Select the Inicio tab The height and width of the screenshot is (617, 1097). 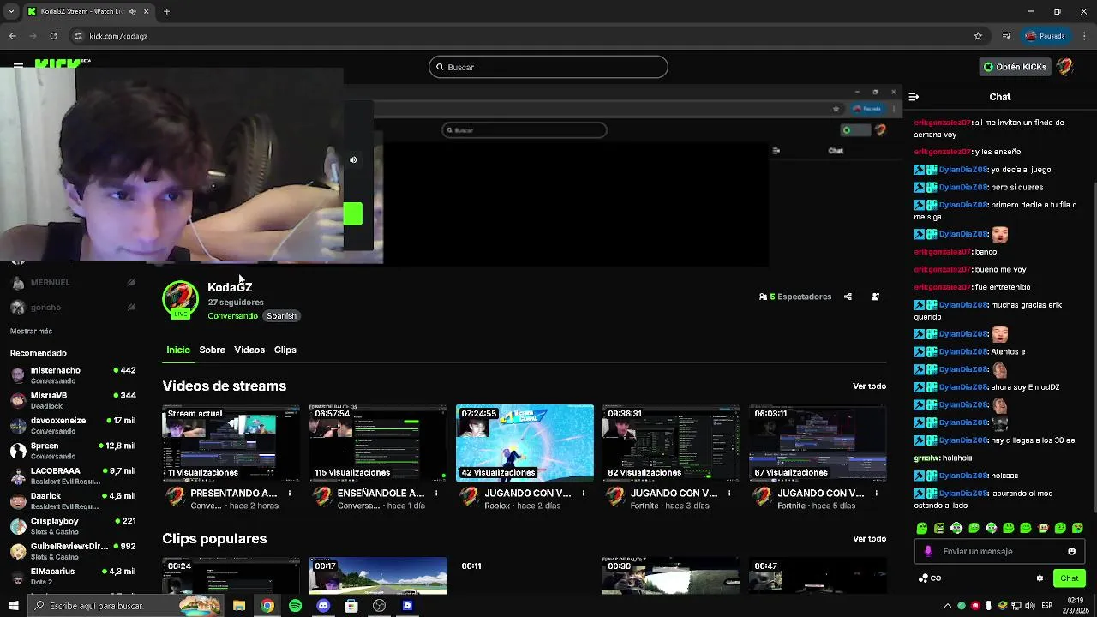pyautogui.click(x=178, y=350)
